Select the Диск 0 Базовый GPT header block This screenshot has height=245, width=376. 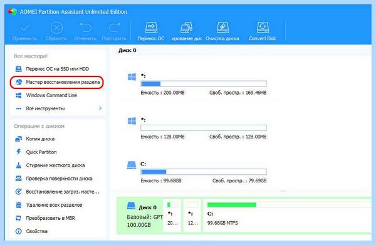(140, 215)
